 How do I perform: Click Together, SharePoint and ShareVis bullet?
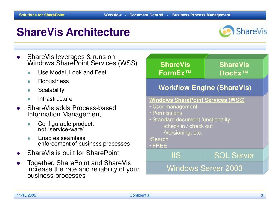[83, 169]
